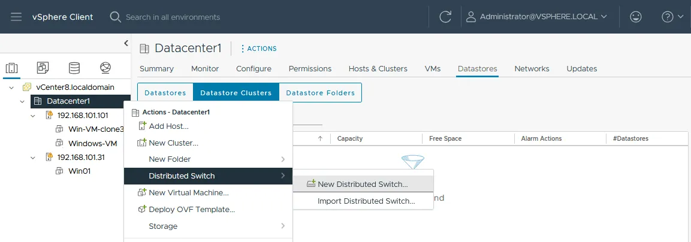Click the host 192.168.101.31 warning icon

coord(49,157)
